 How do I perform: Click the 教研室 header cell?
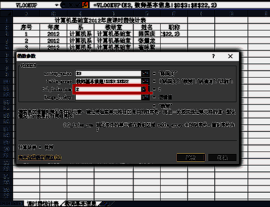click(x=114, y=27)
